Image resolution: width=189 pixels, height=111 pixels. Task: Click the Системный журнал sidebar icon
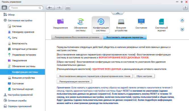pyautogui.click(x=9, y=89)
